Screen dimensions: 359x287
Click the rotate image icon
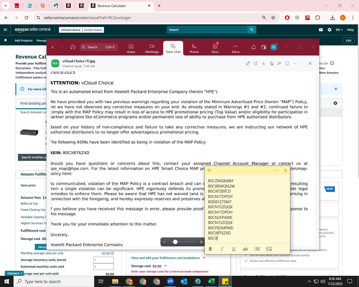point(271,63)
